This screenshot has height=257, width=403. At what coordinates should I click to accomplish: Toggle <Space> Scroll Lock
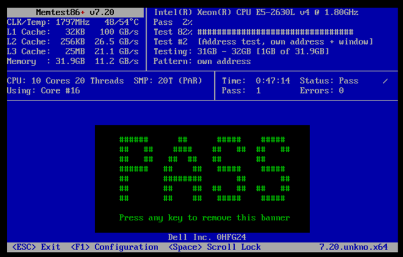[214, 247]
